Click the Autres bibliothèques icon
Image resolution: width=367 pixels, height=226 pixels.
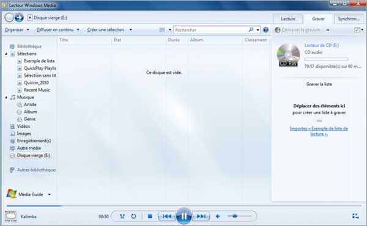[12, 170]
